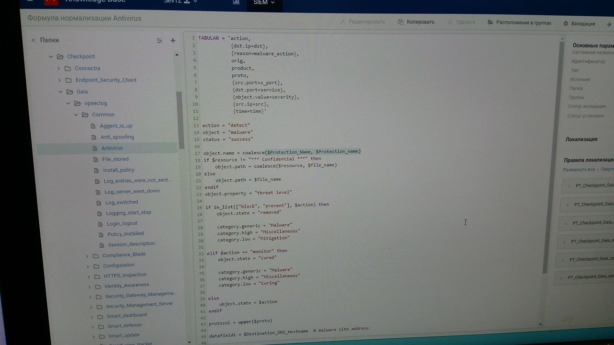
Task: Open the Log_switched formula
Action: (121, 202)
